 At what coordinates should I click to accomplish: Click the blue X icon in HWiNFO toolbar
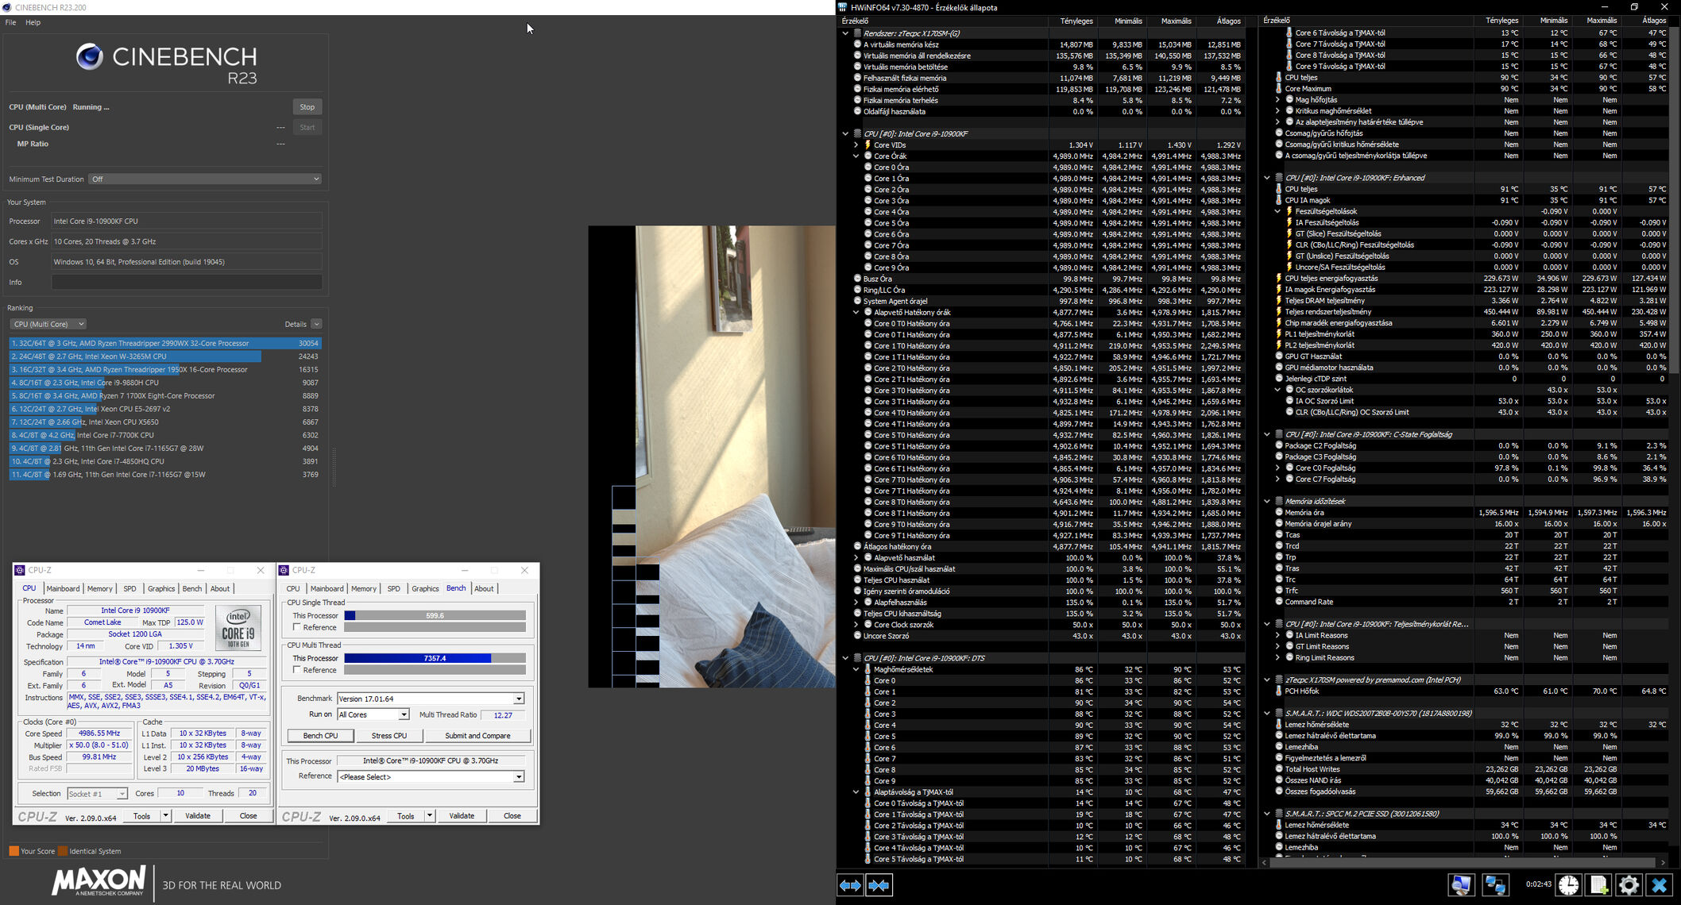[x=1659, y=885]
